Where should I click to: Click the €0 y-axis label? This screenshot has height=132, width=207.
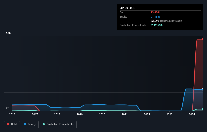[x=8, y=108]
